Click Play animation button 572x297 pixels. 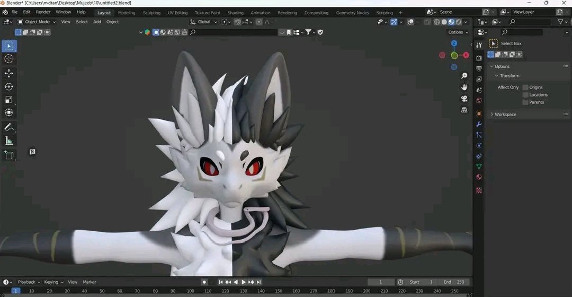pos(243,282)
